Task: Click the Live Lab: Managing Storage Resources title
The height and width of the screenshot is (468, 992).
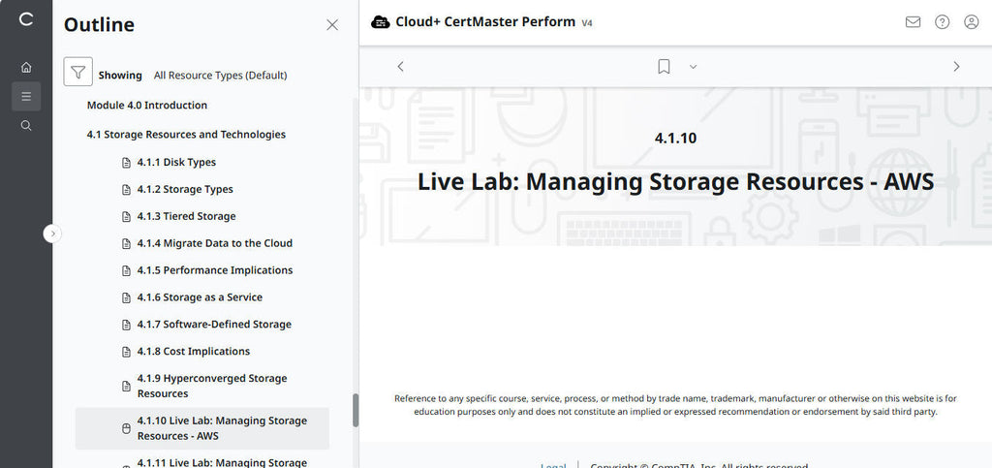Action: tap(675, 181)
